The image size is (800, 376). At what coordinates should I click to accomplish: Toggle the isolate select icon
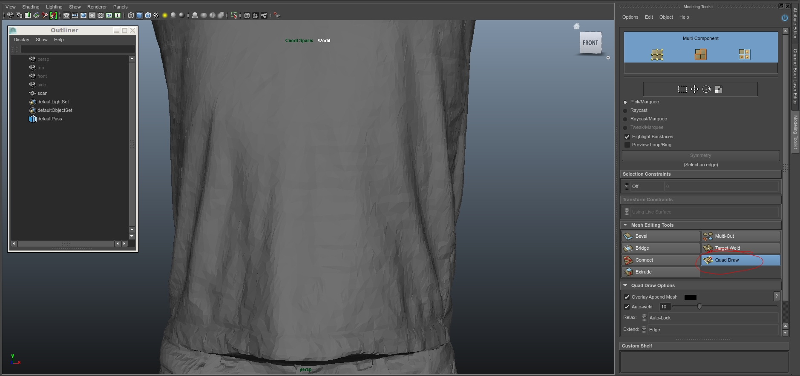pos(234,15)
